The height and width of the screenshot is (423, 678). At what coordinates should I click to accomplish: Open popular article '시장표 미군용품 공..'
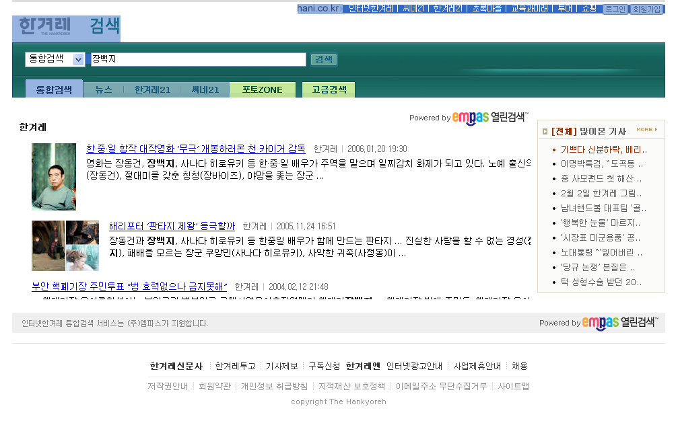click(x=600, y=237)
